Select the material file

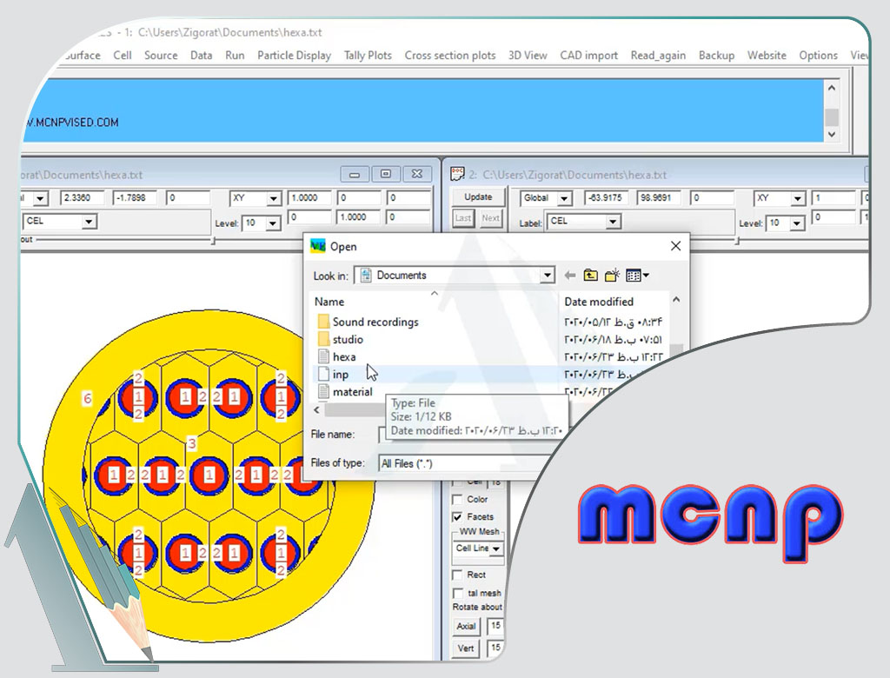pyautogui.click(x=352, y=392)
